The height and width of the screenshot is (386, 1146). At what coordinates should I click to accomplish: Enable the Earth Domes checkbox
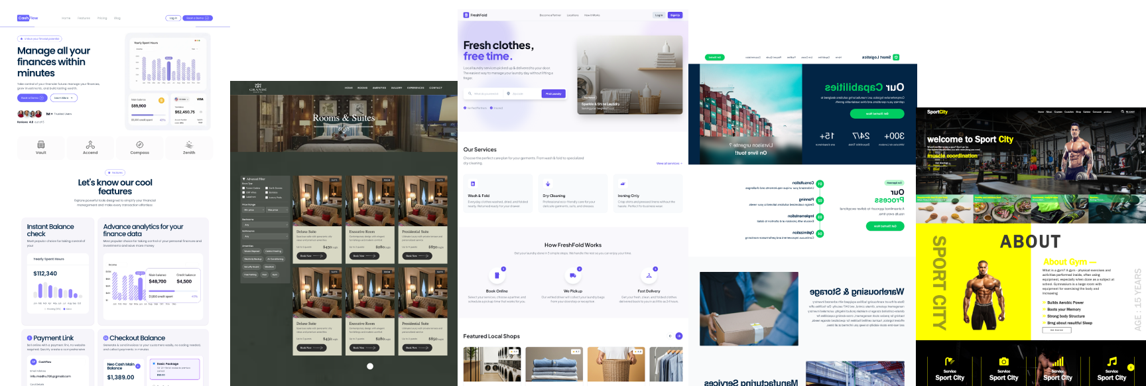point(267,188)
